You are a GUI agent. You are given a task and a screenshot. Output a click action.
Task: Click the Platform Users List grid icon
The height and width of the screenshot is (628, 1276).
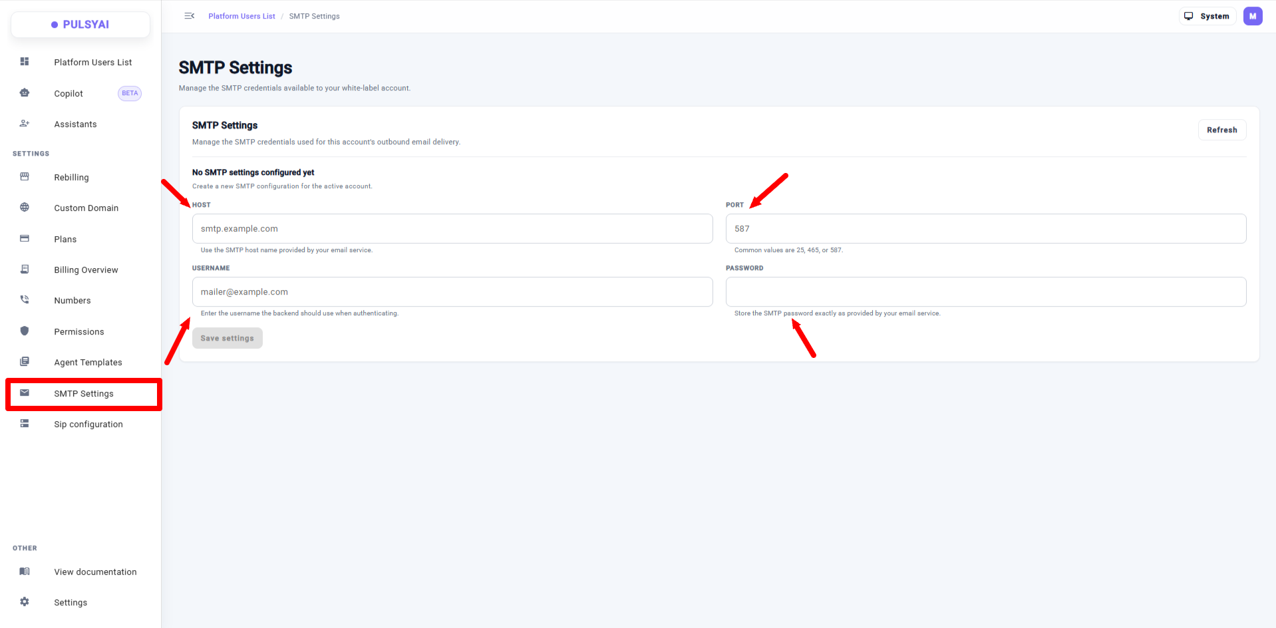[x=25, y=62]
